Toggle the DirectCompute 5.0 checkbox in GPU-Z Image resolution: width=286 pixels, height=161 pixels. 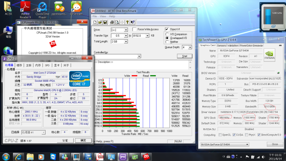[259, 135]
